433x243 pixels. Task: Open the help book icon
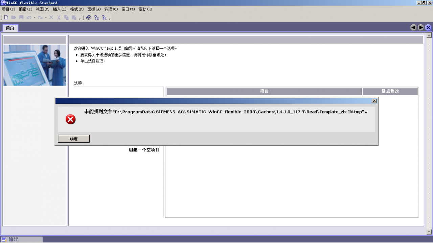tap(89, 17)
